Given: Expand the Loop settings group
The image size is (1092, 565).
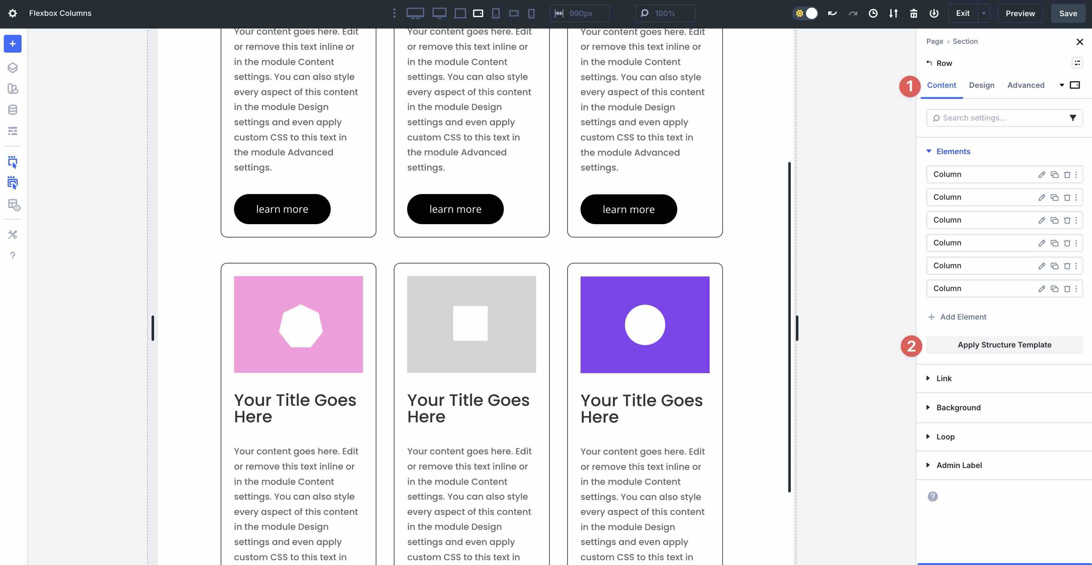Looking at the screenshot, I should tap(945, 437).
